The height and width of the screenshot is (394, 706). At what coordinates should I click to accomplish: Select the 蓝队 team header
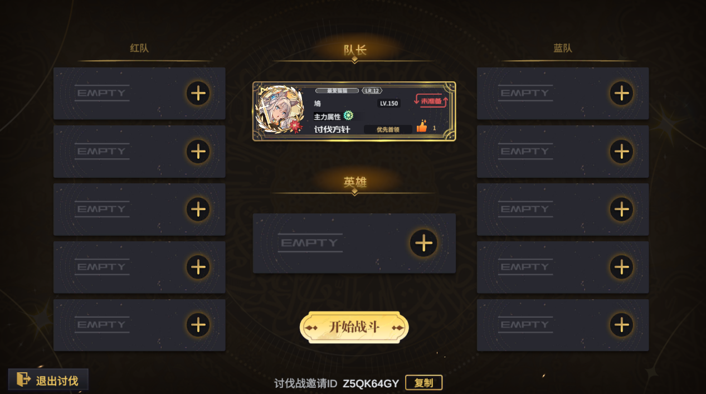[x=563, y=48]
